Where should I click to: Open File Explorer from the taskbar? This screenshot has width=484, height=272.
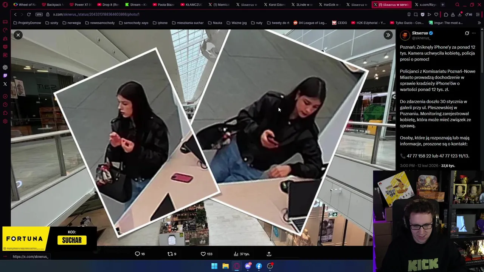[225, 266]
